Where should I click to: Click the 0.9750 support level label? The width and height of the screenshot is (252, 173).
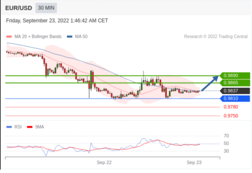pyautogui.click(x=231, y=116)
